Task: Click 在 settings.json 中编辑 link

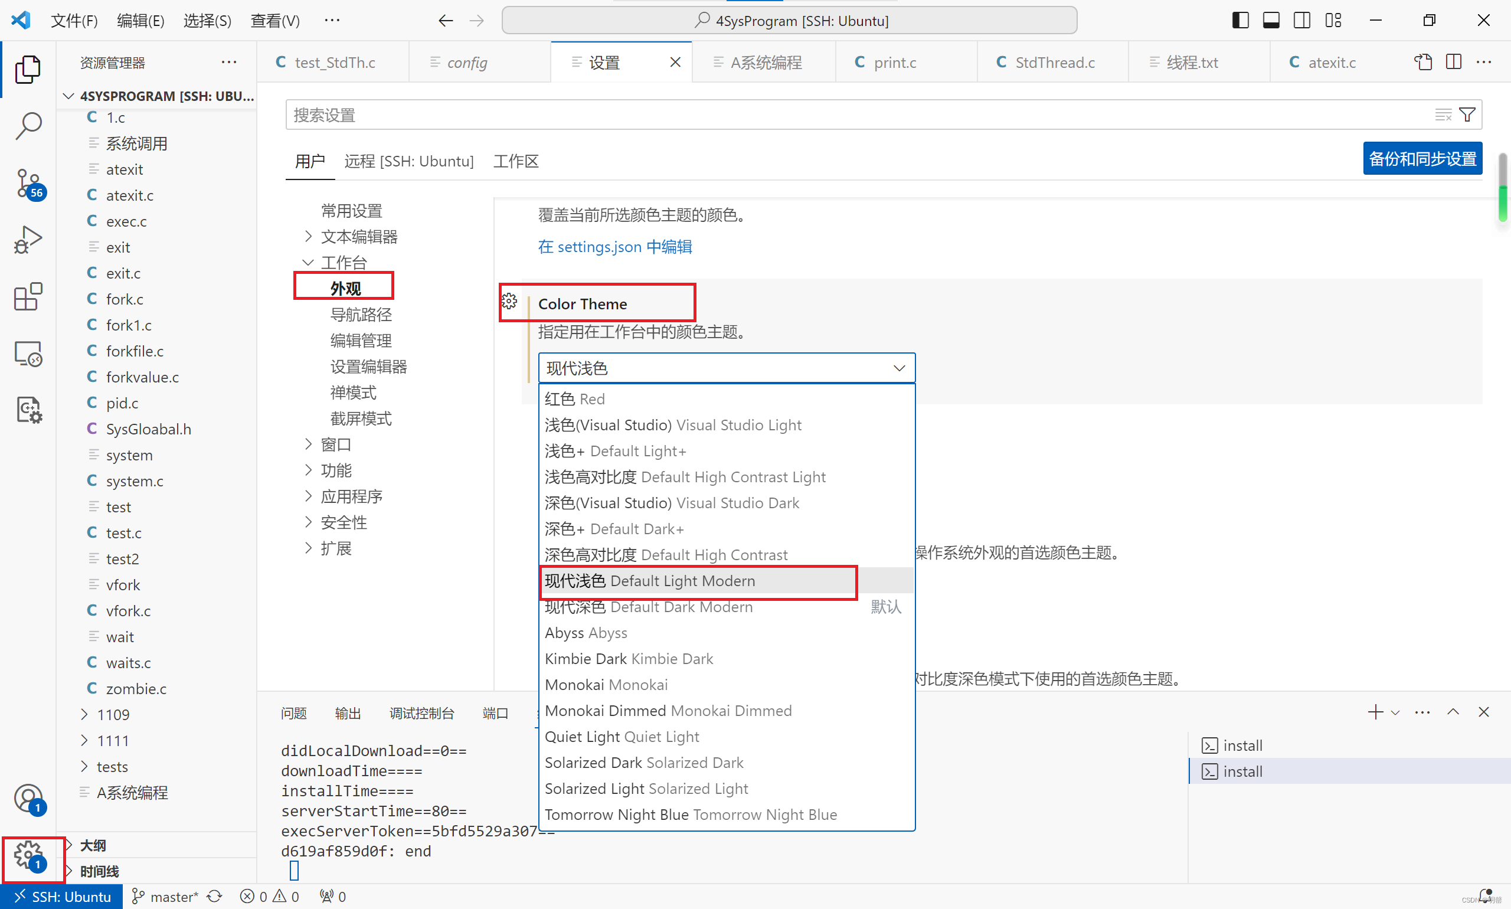Action: pos(614,246)
